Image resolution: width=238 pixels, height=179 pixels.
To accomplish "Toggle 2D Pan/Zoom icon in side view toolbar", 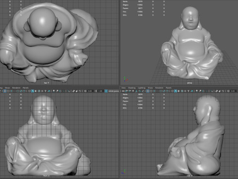I will tap(139, 91).
